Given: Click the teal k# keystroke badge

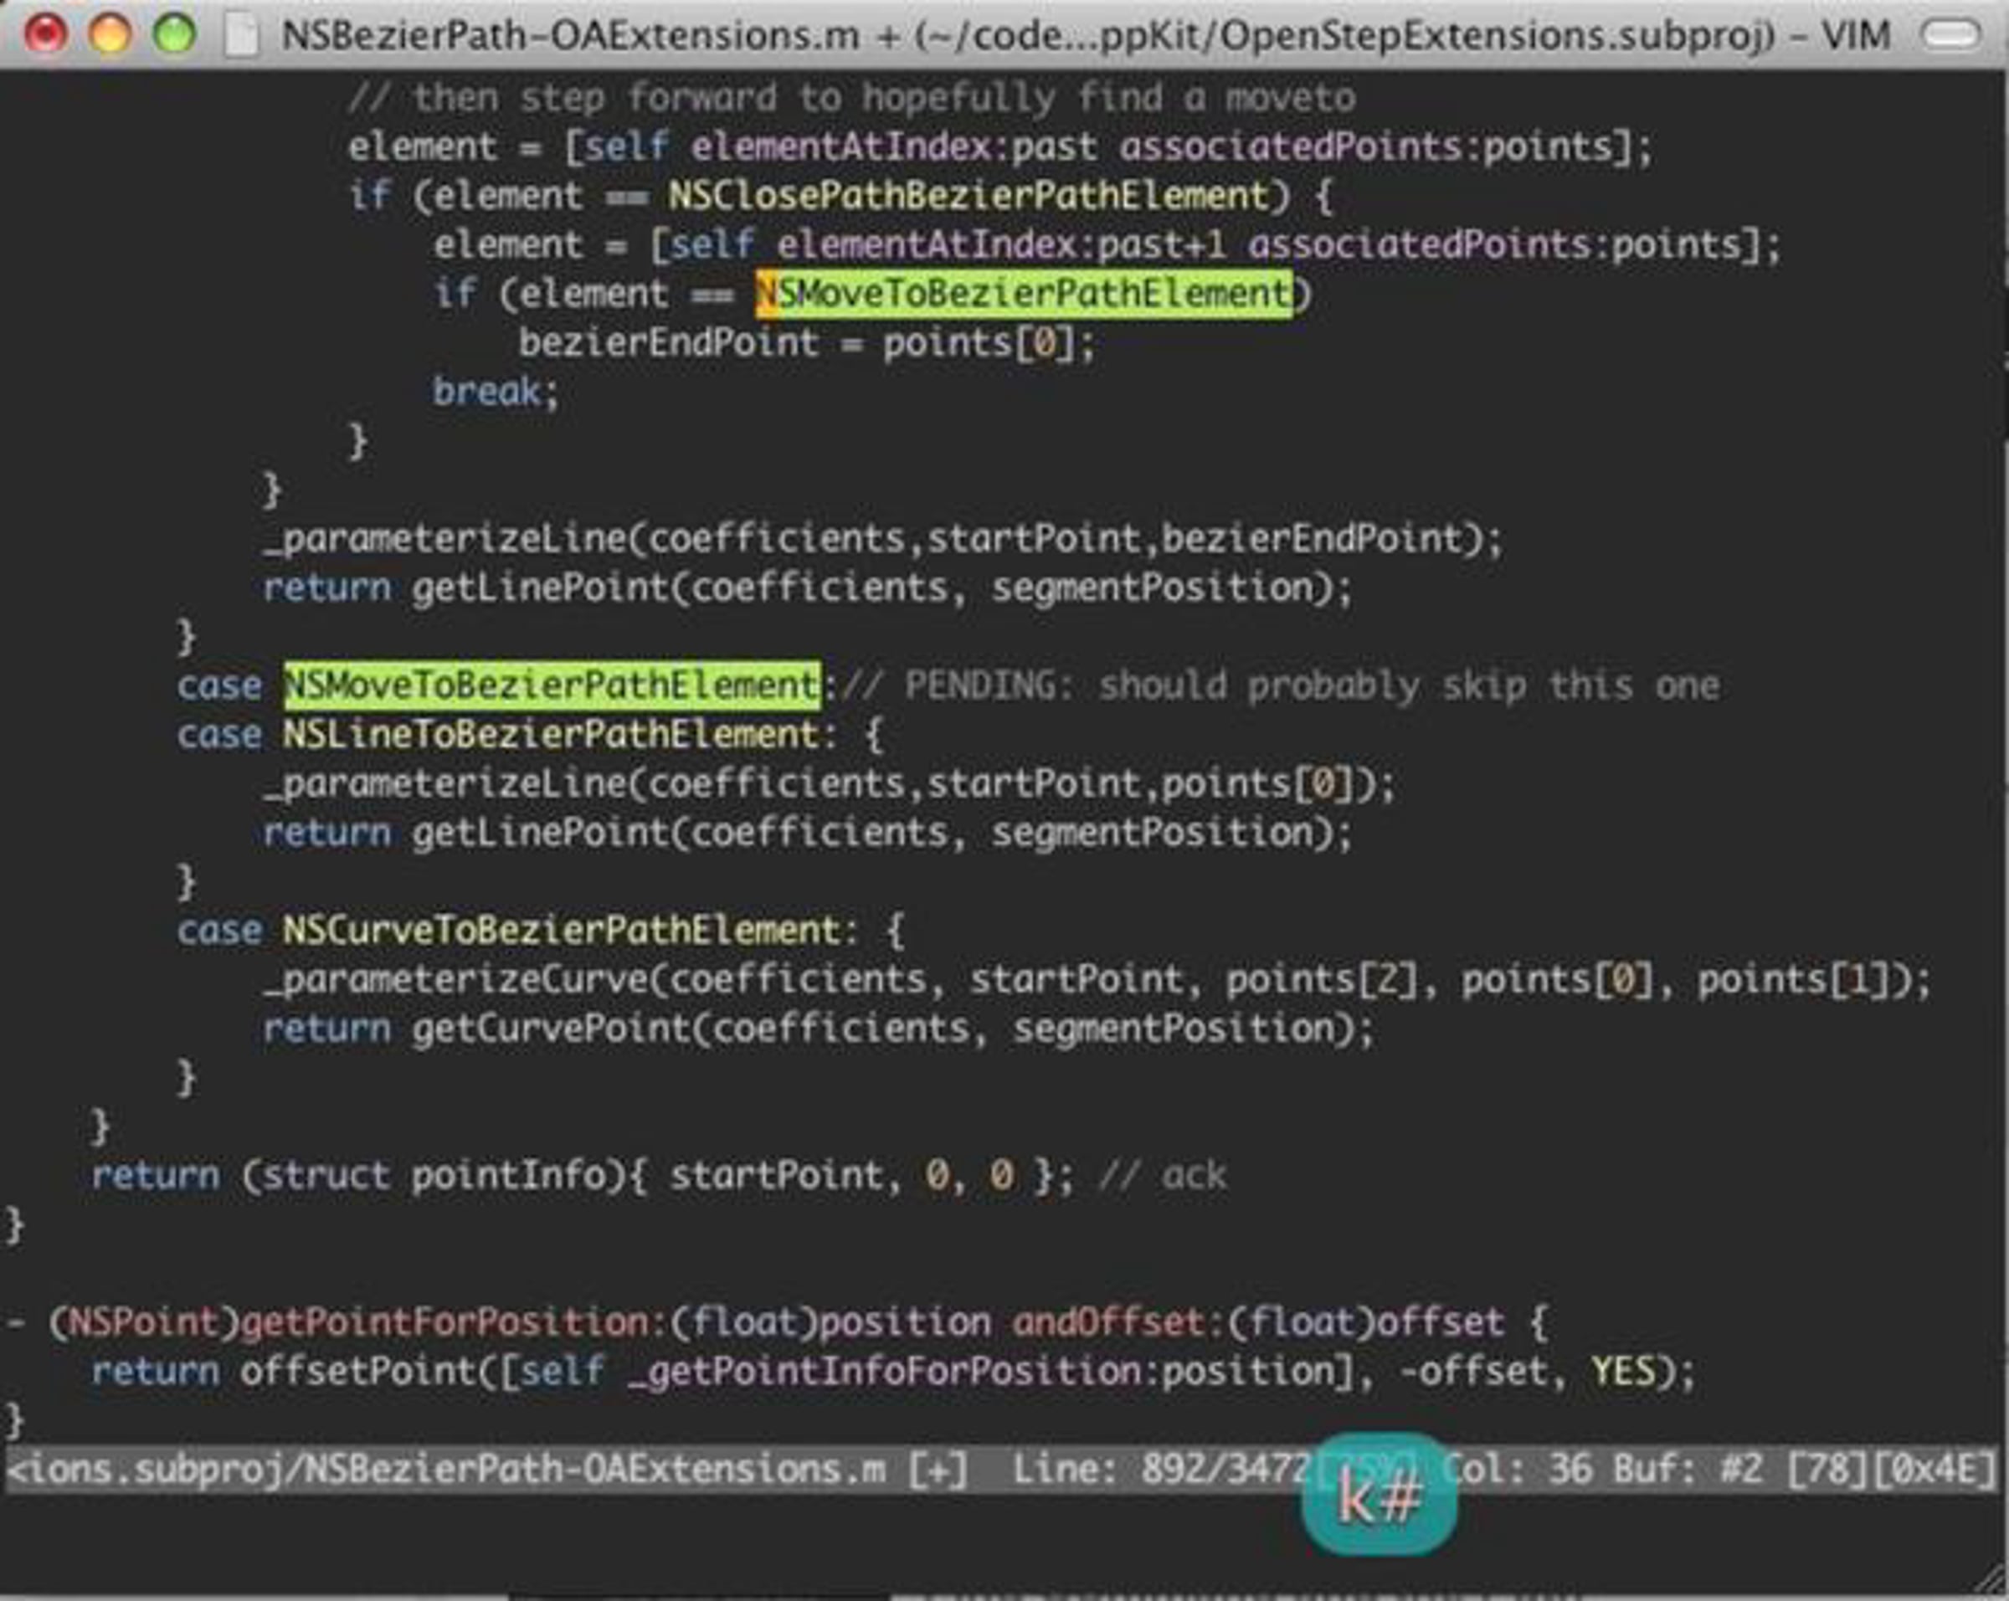Looking at the screenshot, I should click(x=1379, y=1496).
